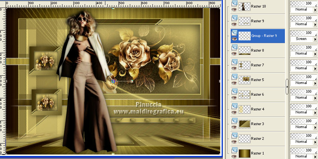
Task: Open the blend mode dropdown for Raster 4
Action: [x=315, y=113]
